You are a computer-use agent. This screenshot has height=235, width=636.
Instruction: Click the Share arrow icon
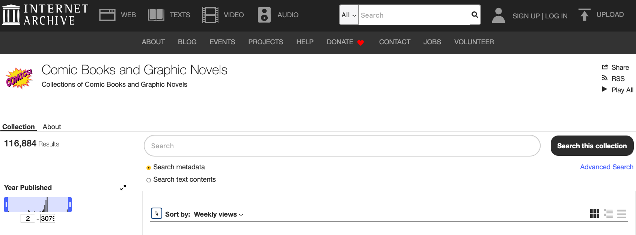tap(605, 67)
